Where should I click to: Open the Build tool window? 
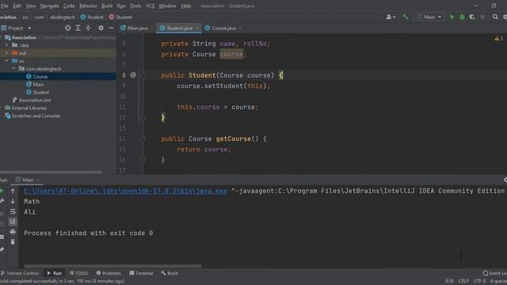[170, 273]
